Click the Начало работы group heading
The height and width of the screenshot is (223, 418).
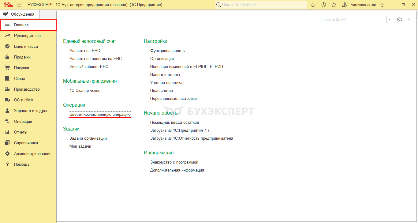(161, 113)
